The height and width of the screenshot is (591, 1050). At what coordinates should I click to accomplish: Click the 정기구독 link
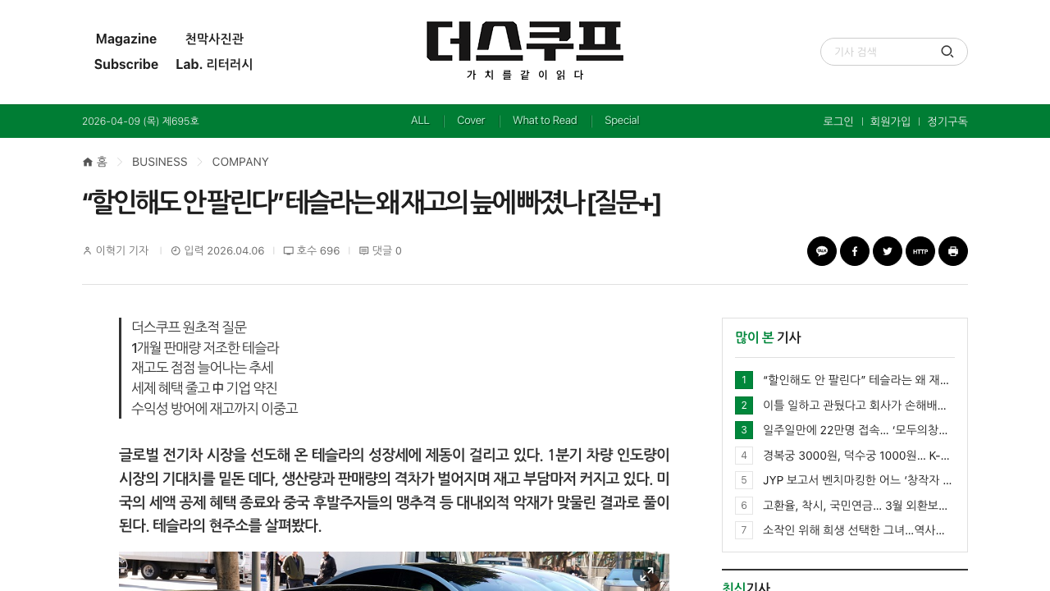947,121
